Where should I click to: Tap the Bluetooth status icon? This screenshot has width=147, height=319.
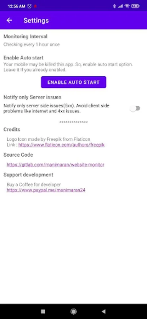coord(114,6)
